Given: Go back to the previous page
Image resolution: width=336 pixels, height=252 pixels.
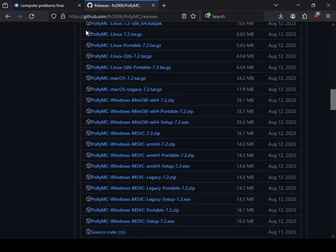Looking at the screenshot, I should click(x=8, y=16).
